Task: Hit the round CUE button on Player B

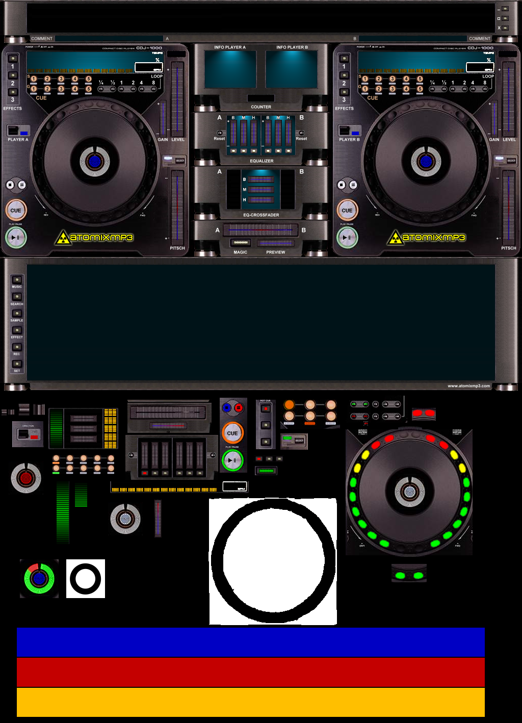Action: [347, 210]
